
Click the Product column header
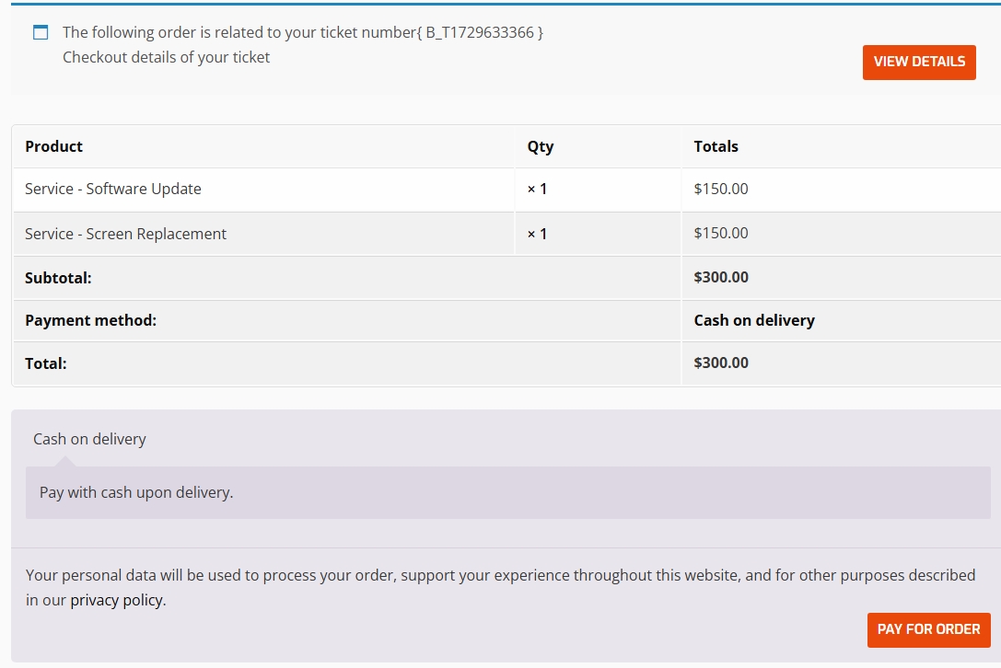[53, 146]
